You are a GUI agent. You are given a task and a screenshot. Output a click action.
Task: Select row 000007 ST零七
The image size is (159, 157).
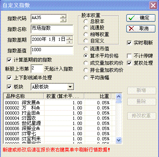coord(59,134)
